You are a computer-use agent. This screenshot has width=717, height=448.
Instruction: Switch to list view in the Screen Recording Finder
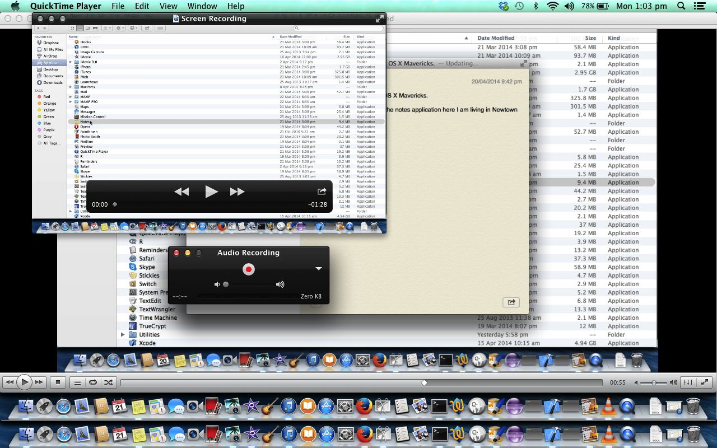pos(80,28)
